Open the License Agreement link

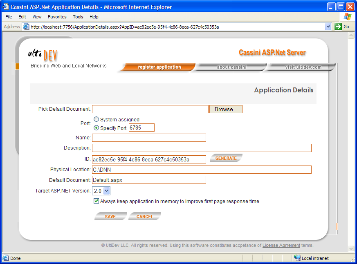[281, 245]
